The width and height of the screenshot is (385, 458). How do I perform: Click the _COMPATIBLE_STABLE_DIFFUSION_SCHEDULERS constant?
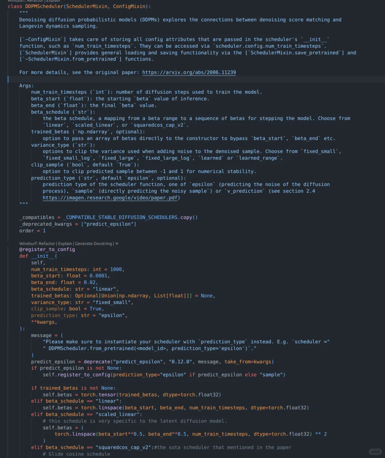coord(122,217)
